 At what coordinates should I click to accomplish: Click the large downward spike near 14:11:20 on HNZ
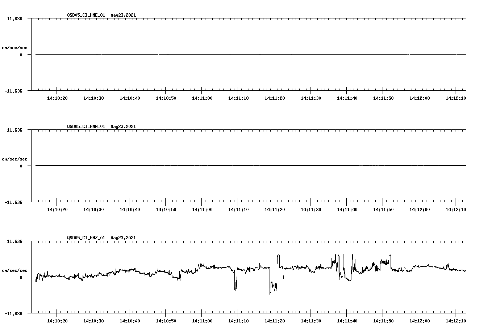tap(271, 287)
